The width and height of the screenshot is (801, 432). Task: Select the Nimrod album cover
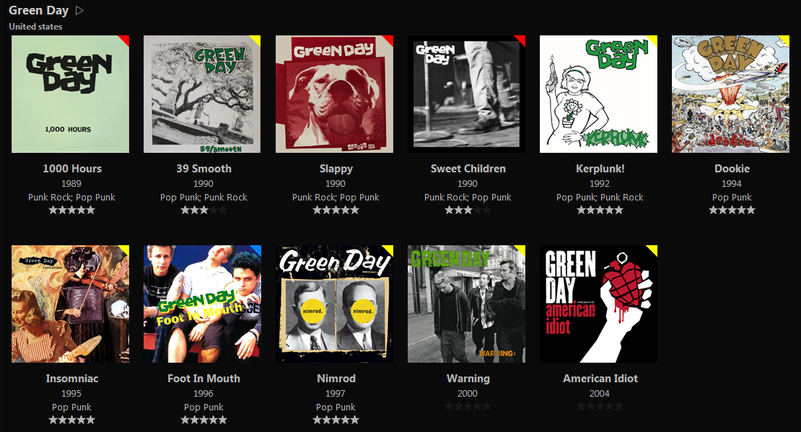[x=335, y=304]
